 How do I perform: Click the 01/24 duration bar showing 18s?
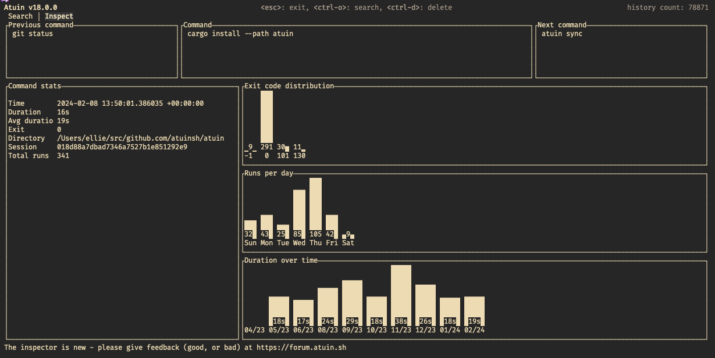pos(450,312)
